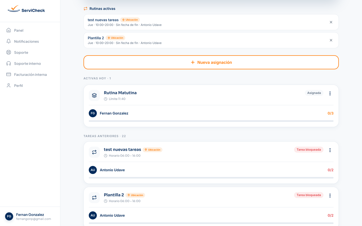Click the 'ACTIVAS HOY · 1' heading

(x=97, y=78)
